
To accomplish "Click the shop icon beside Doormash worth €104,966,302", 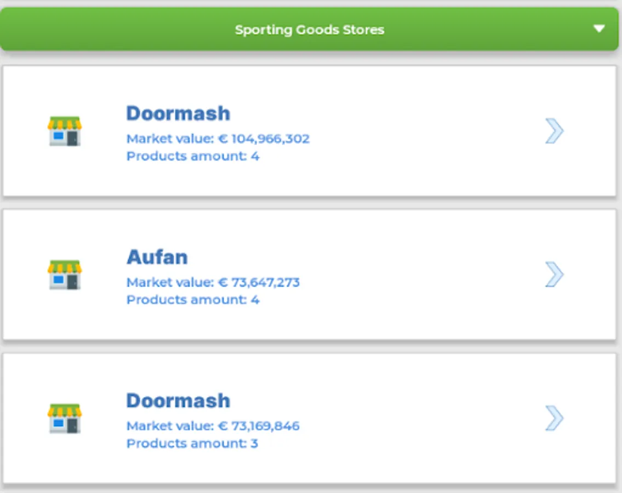I will pos(65,131).
